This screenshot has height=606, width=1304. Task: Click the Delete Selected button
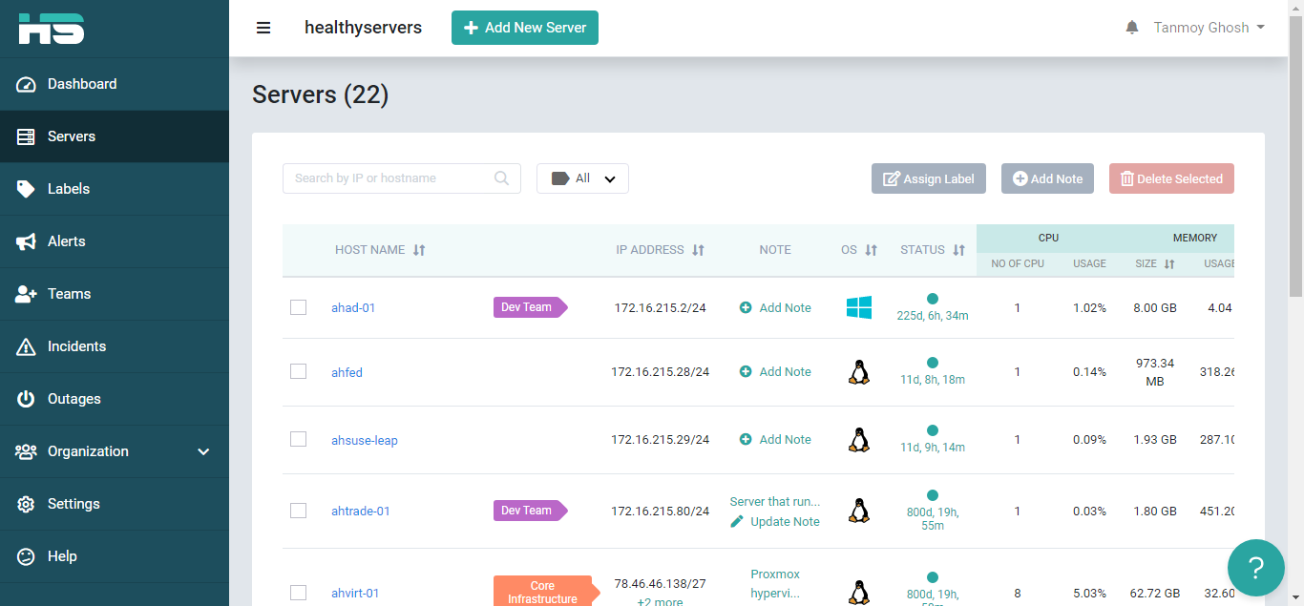(x=1171, y=178)
